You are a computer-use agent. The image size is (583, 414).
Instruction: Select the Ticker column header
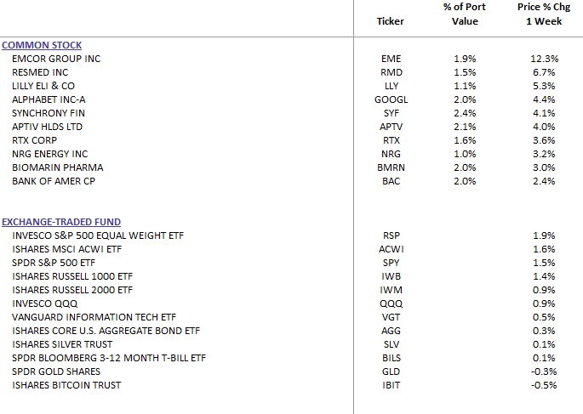[390, 21]
